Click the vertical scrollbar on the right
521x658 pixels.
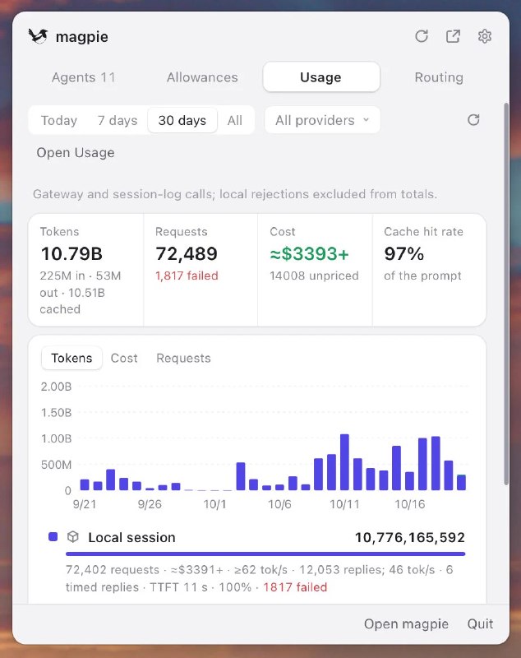coord(506,294)
